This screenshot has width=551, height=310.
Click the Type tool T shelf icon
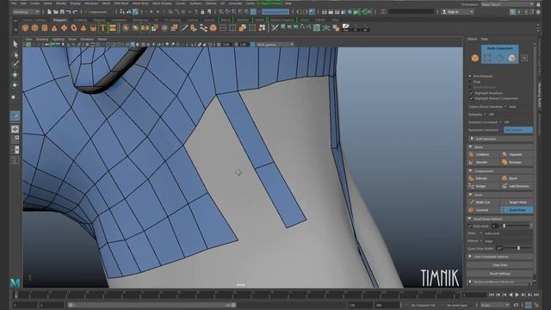pyautogui.click(x=103, y=28)
